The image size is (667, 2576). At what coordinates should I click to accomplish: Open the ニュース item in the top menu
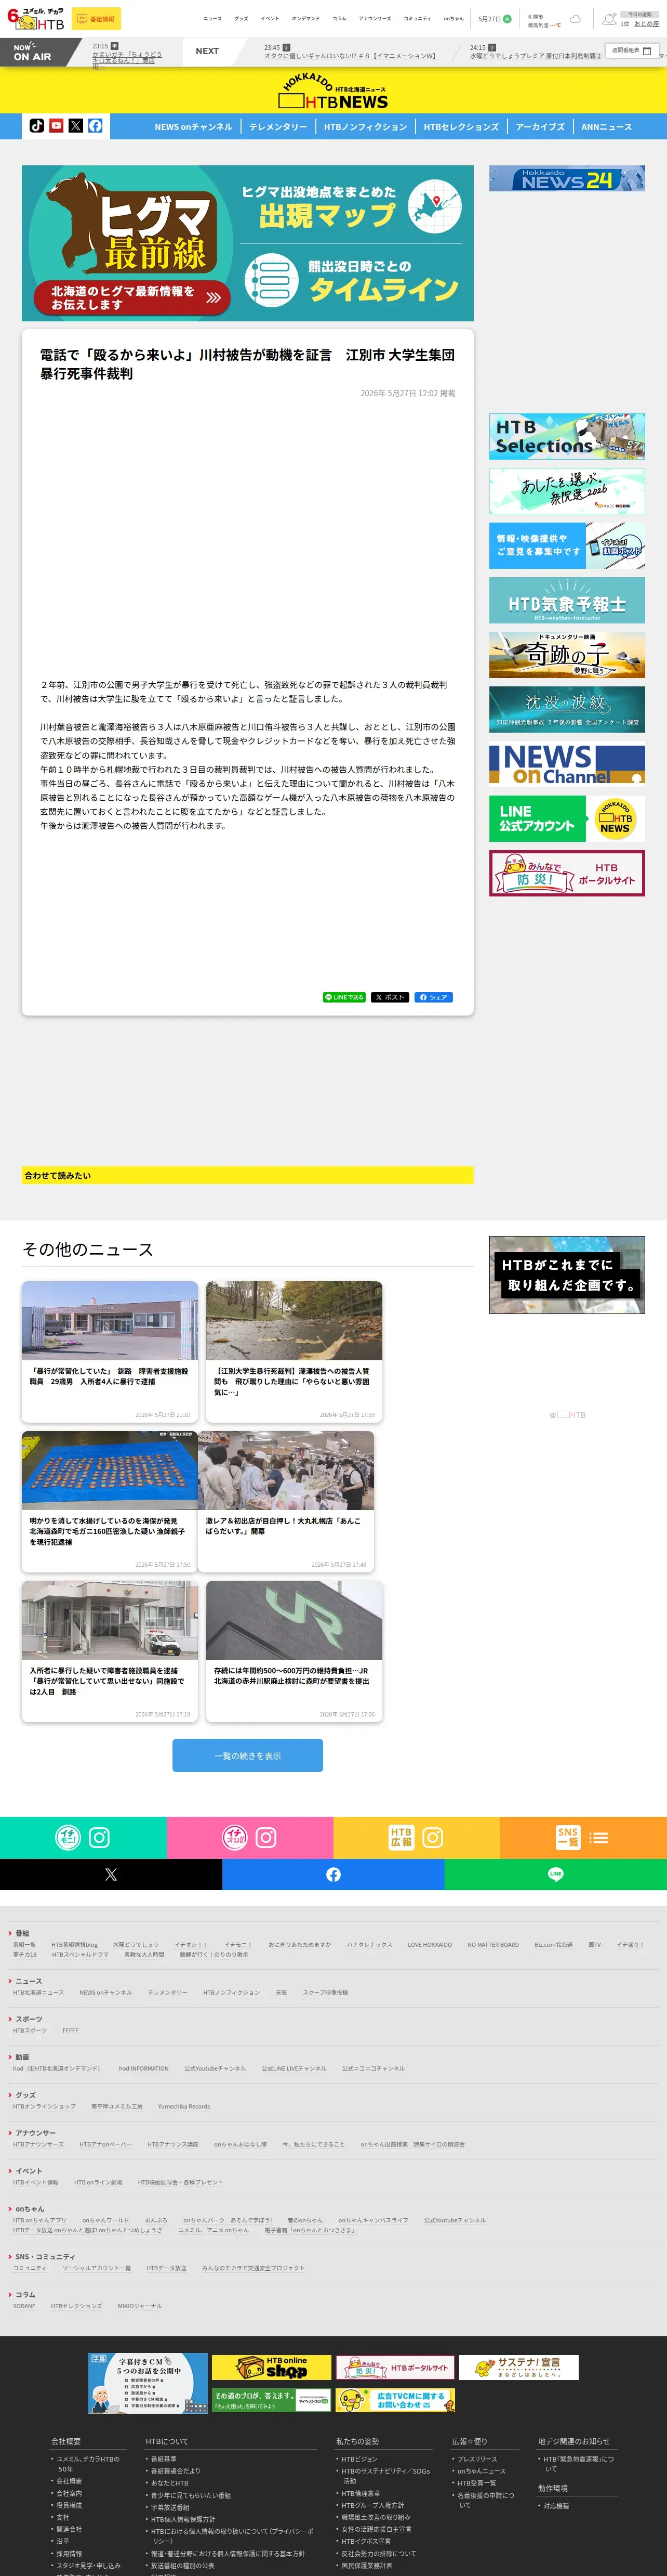point(212,19)
